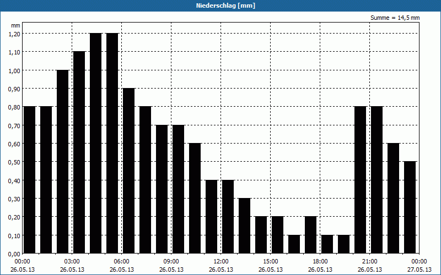Click the 18:00 time axis label
The image size is (441, 275).
click(320, 262)
